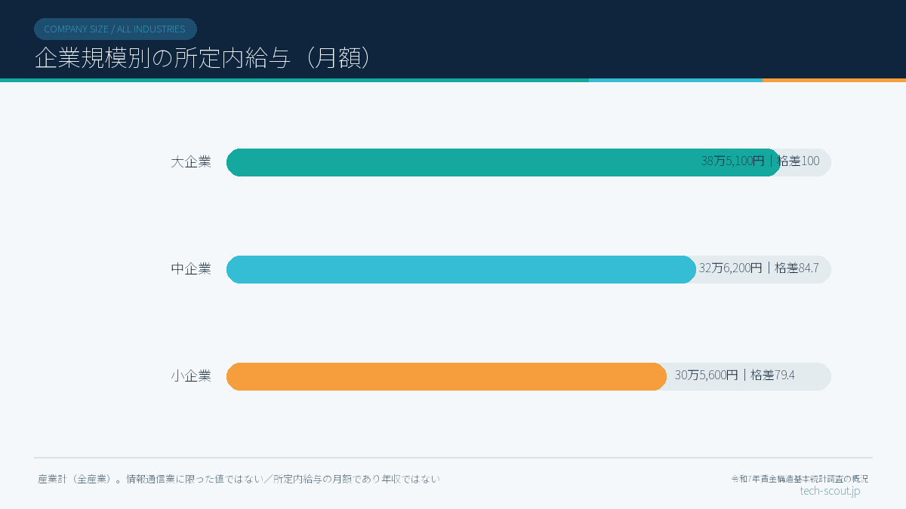The image size is (906, 509).
Task: Open the tech-scout.jp link
Action: pos(830,491)
